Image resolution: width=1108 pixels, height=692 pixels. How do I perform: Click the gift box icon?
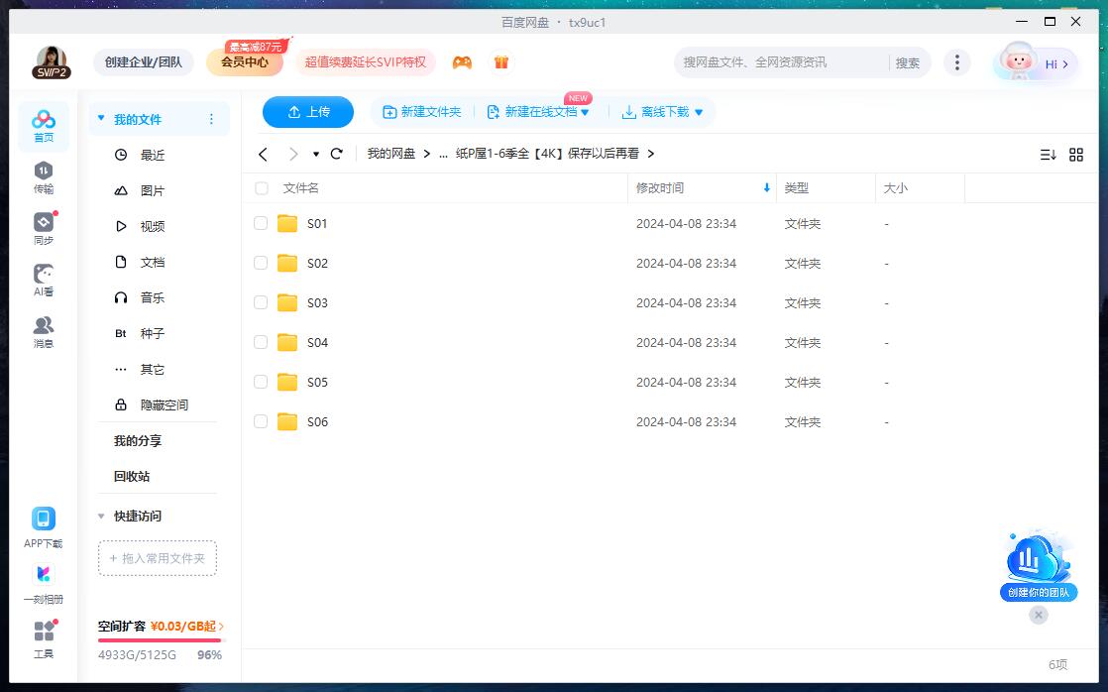tap(501, 62)
